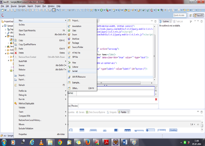The height and width of the screenshot is (146, 205).
Task: Click the editor vertical scrollbar
Action: click(x=154, y=56)
